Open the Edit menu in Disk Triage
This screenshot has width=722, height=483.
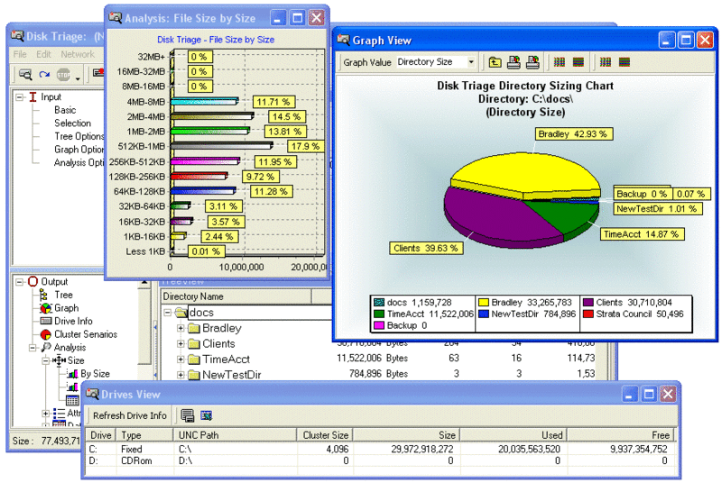(43, 54)
